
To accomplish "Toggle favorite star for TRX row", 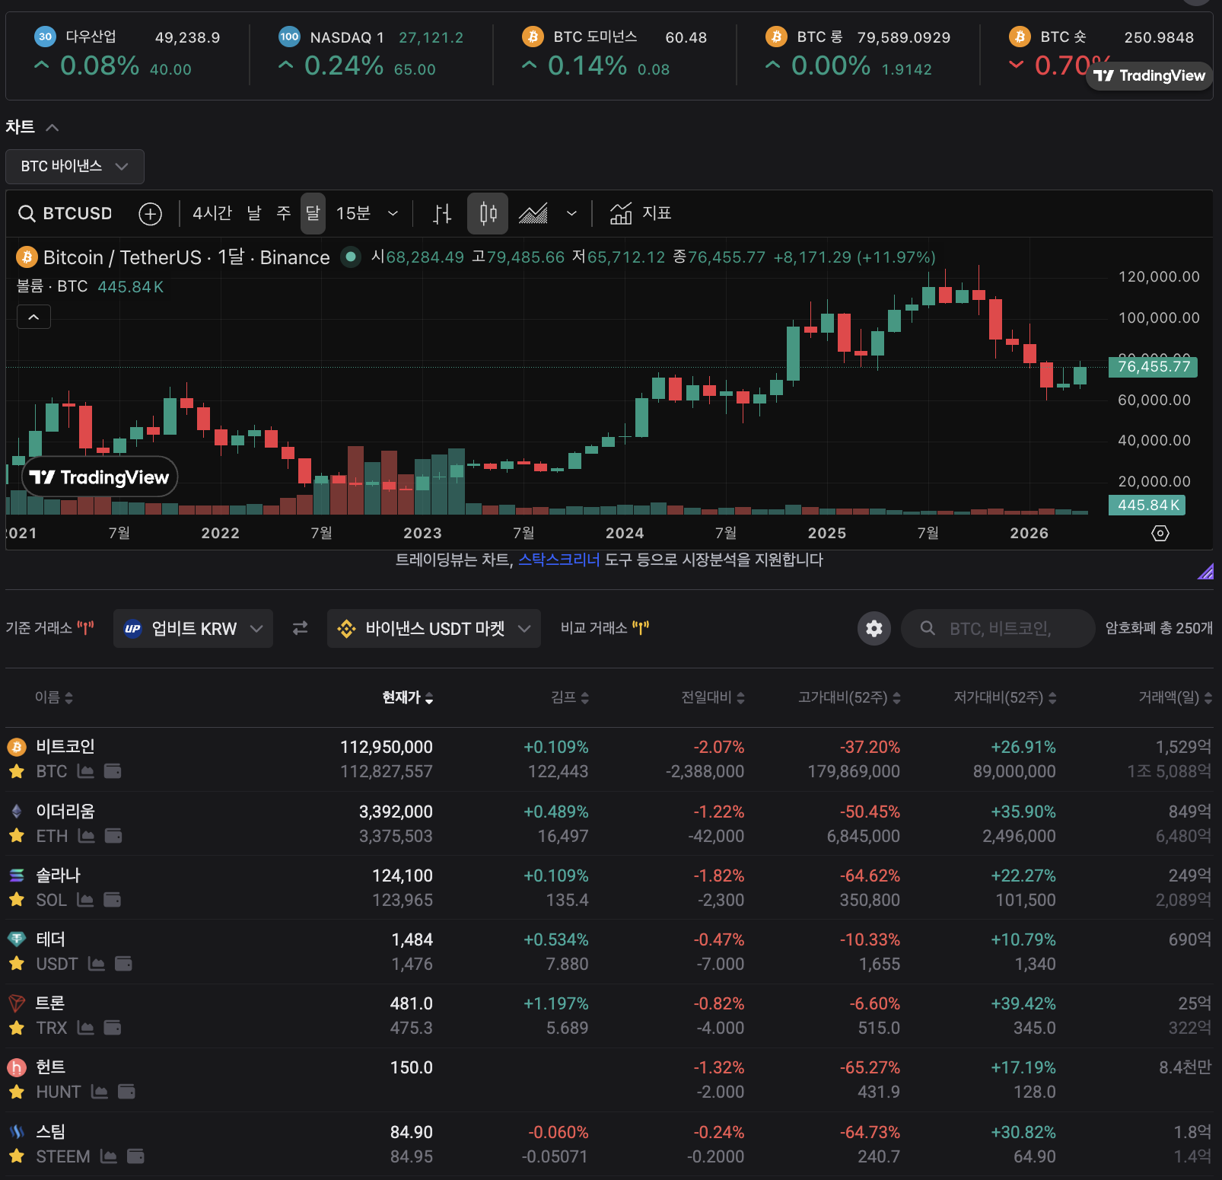I will coord(17,1028).
